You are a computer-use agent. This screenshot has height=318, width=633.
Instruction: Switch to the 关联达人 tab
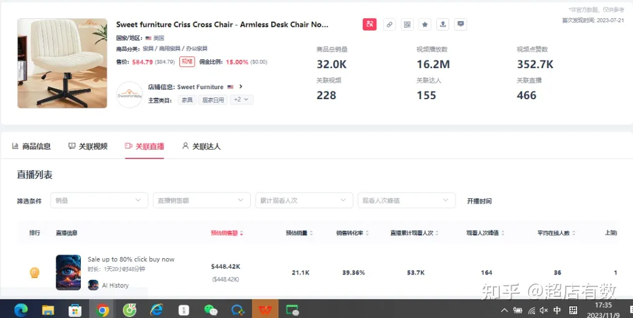(202, 146)
